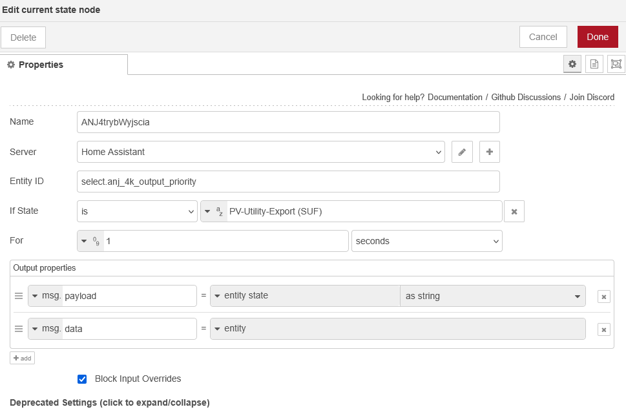Open node description document icon
This screenshot has height=416, width=626.
pos(594,64)
